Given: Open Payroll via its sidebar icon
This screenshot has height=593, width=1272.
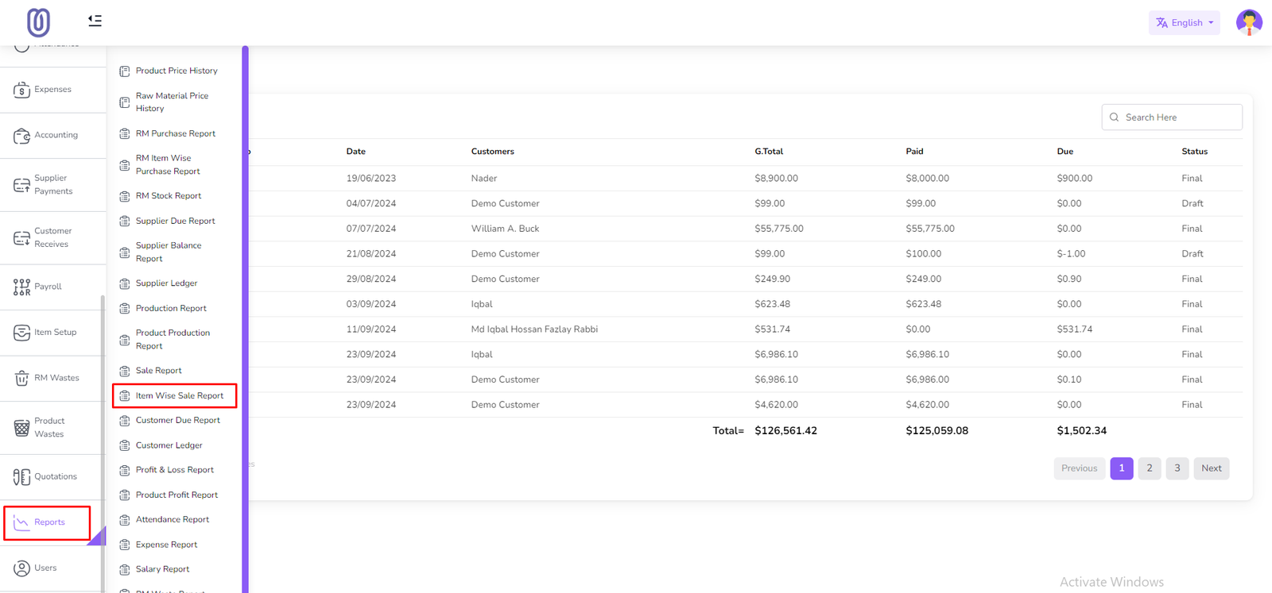Looking at the screenshot, I should [21, 287].
